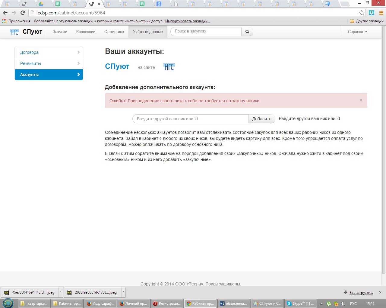Open dropdown arrow for 45e738041b94 jpeg download
The image size is (386, 308).
(61, 292)
